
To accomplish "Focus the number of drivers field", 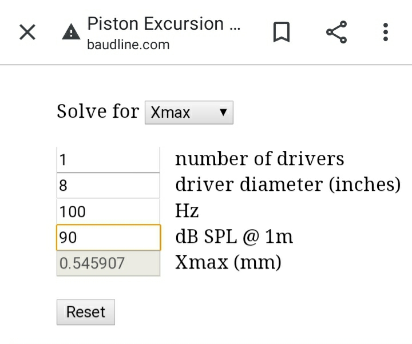I will pos(108,159).
